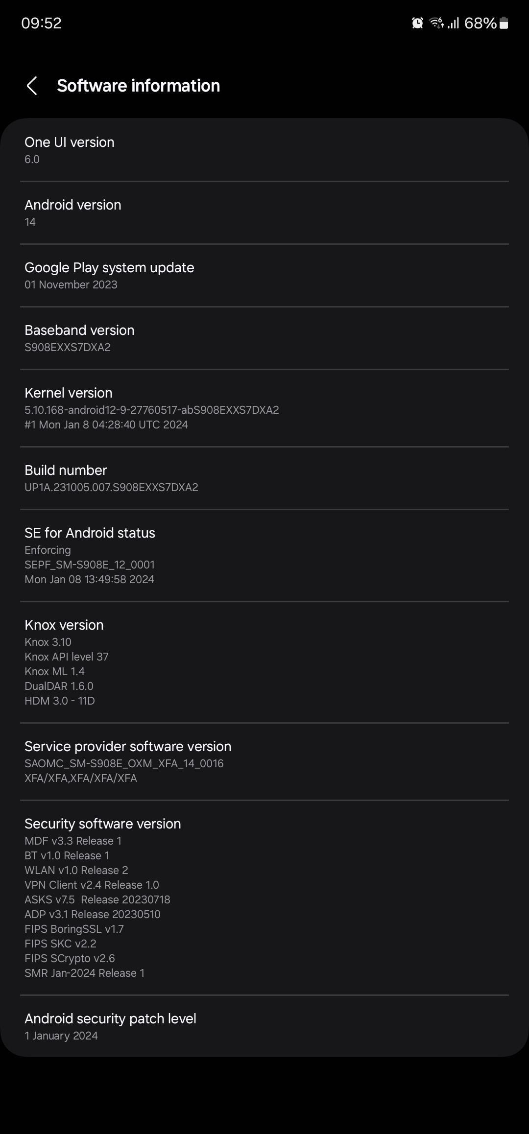This screenshot has width=529, height=1134.
Task: Tap the Knox version entry
Action: pos(264,661)
